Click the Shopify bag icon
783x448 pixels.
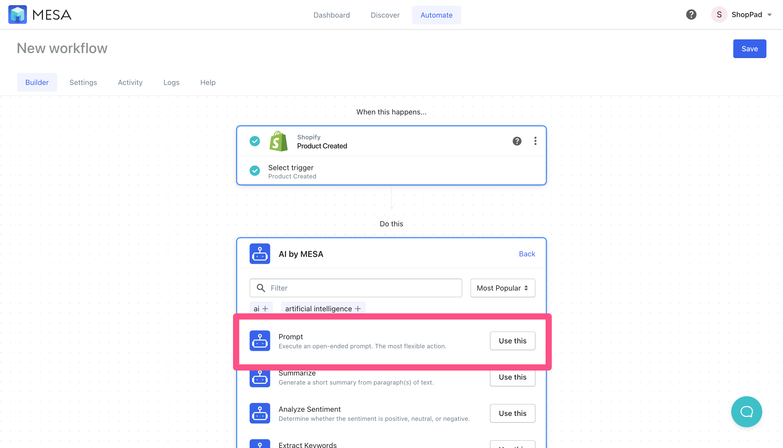click(x=278, y=141)
